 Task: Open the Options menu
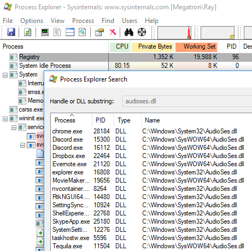click(x=32, y=21)
